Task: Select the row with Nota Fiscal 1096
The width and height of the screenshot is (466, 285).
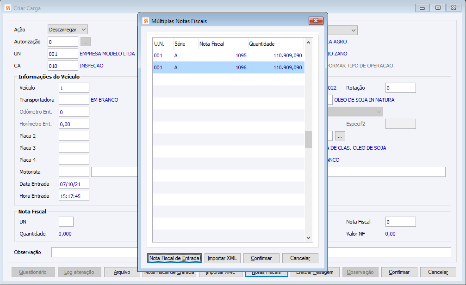Action: [x=229, y=67]
